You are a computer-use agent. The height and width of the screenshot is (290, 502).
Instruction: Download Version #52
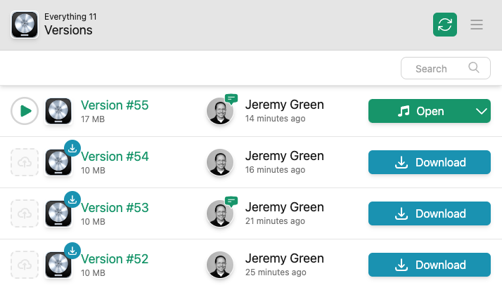tap(429, 265)
